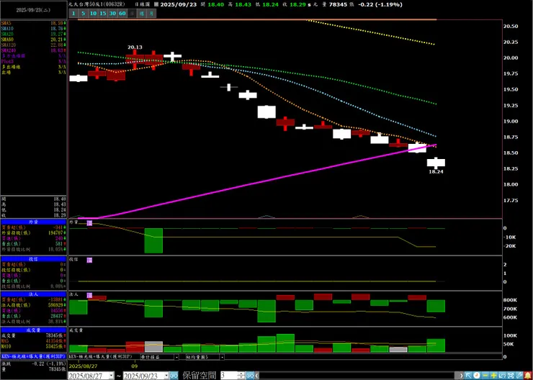This screenshot has width=533, height=380.
Task: Open the settings icon in the 投信 chart panel
Action: coord(89,260)
